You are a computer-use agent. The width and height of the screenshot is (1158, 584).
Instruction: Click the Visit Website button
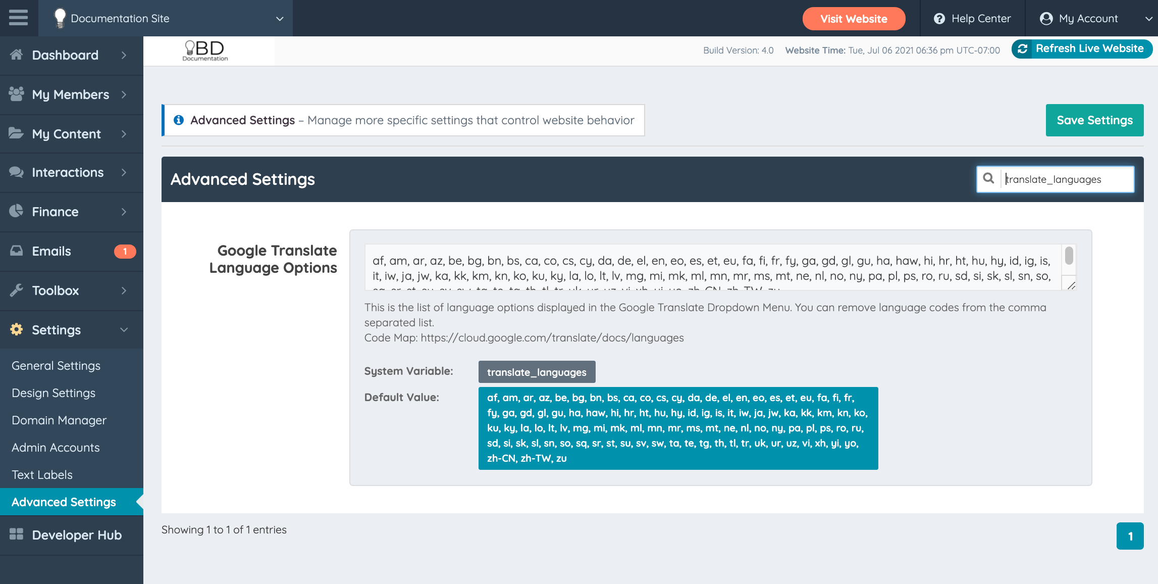853,19
